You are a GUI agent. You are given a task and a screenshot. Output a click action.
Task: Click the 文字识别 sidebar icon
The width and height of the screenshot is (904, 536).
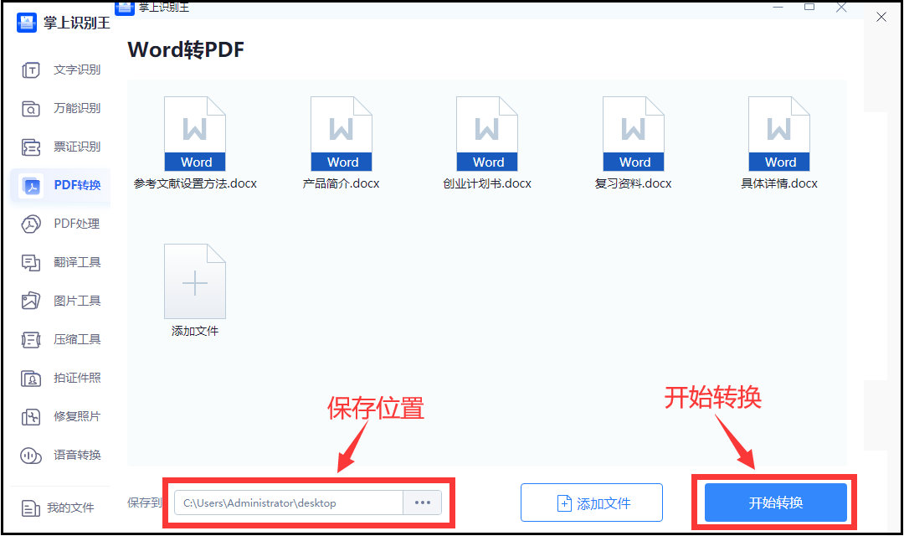[31, 70]
